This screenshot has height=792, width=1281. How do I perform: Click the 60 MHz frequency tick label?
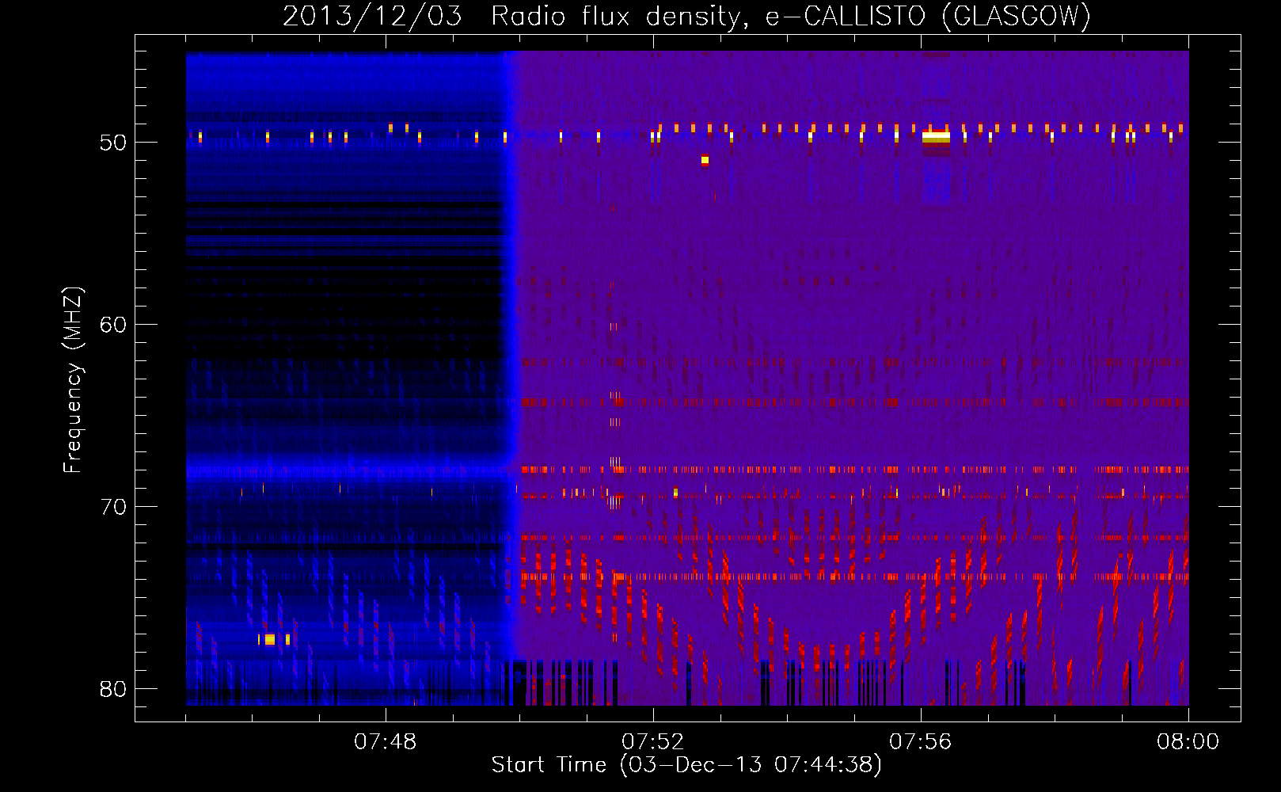114,326
